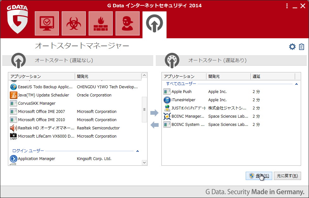
Task: Move entry back with the left arrow
Action: pos(154,125)
